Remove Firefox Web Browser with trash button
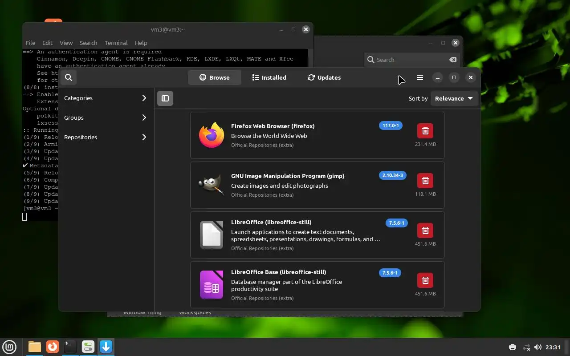The image size is (570, 356). click(425, 131)
